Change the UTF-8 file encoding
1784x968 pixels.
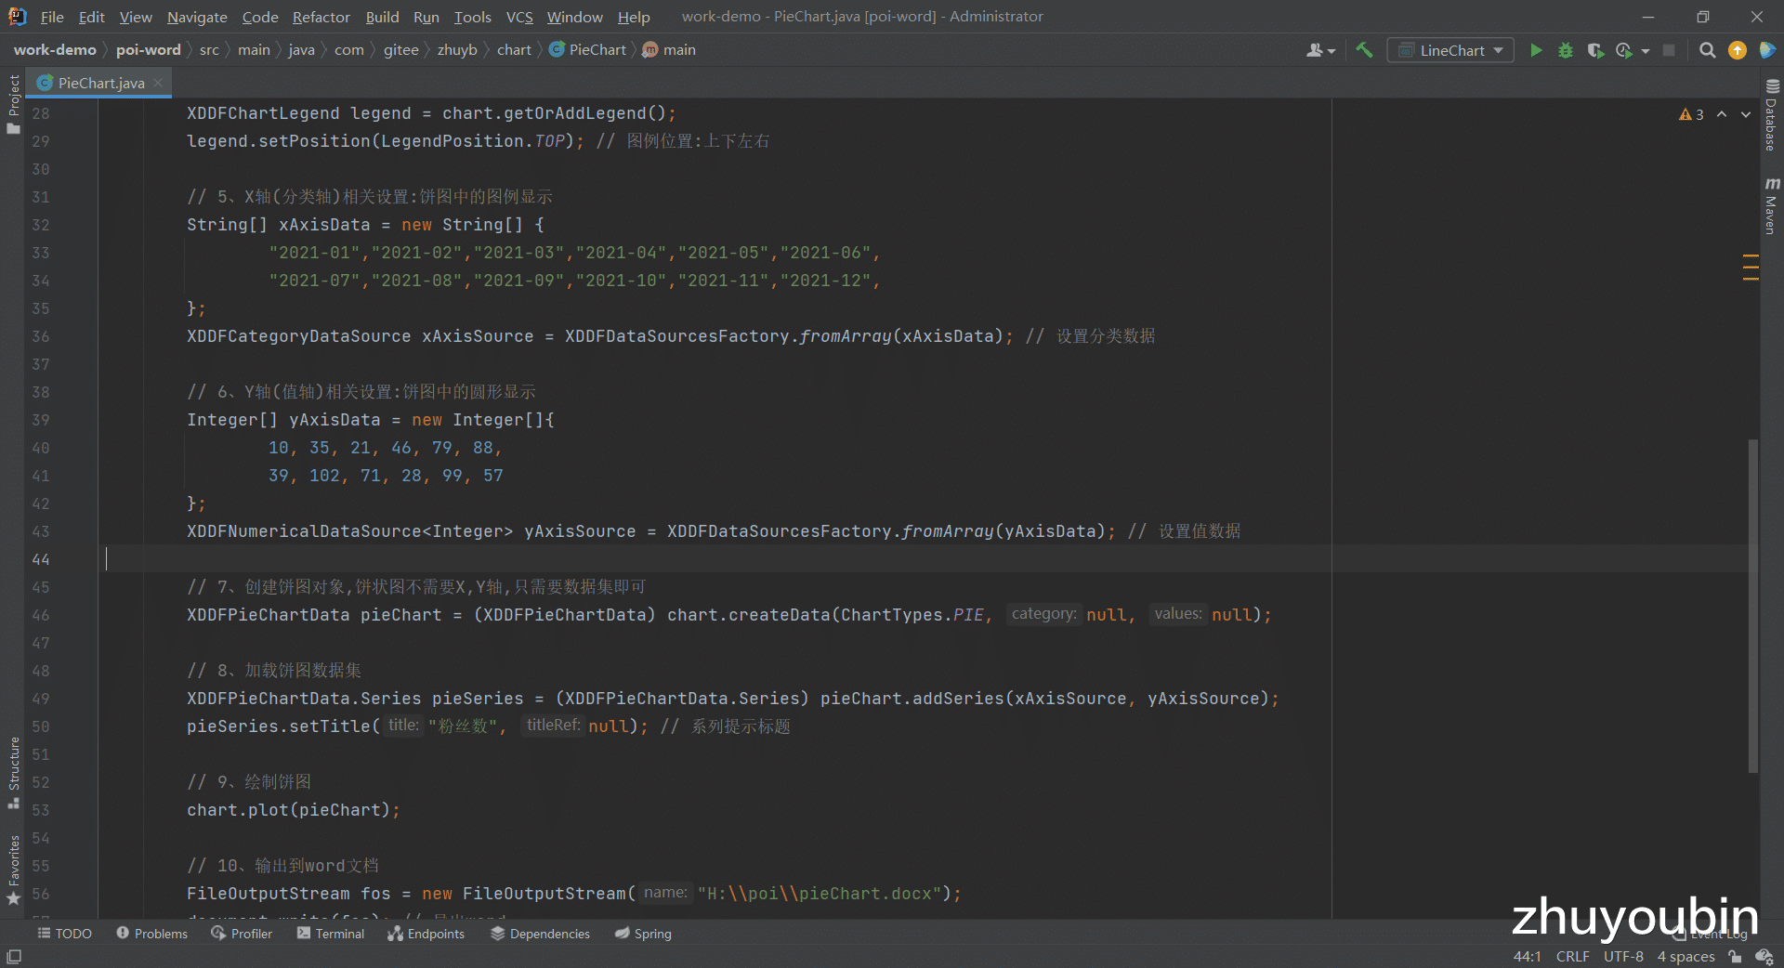pos(1623,956)
